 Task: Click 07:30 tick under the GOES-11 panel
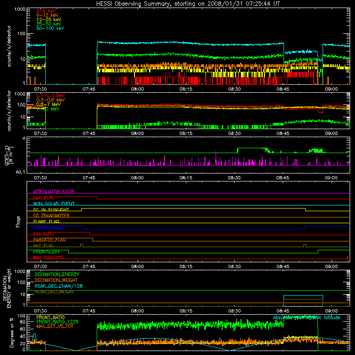(40, 178)
